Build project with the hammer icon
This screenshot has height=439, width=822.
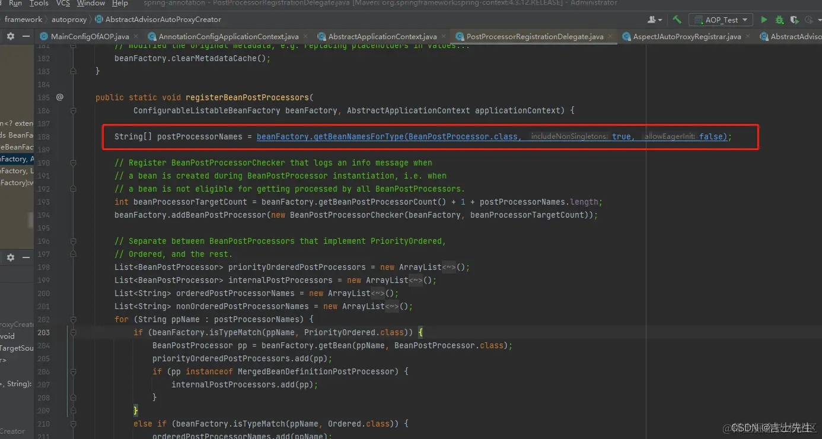pos(677,20)
